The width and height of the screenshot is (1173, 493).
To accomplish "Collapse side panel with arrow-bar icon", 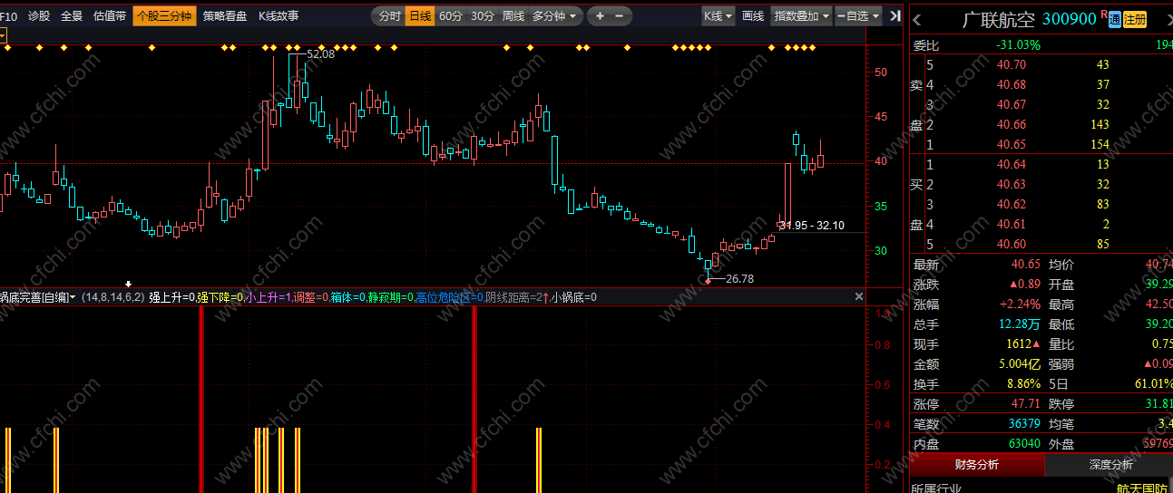I will pyautogui.click(x=895, y=16).
